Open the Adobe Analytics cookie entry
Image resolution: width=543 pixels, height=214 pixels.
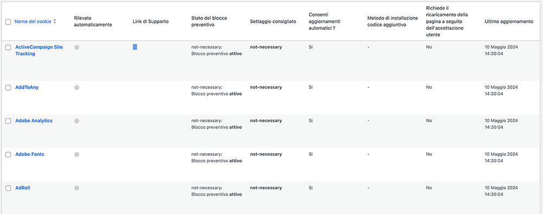point(34,121)
